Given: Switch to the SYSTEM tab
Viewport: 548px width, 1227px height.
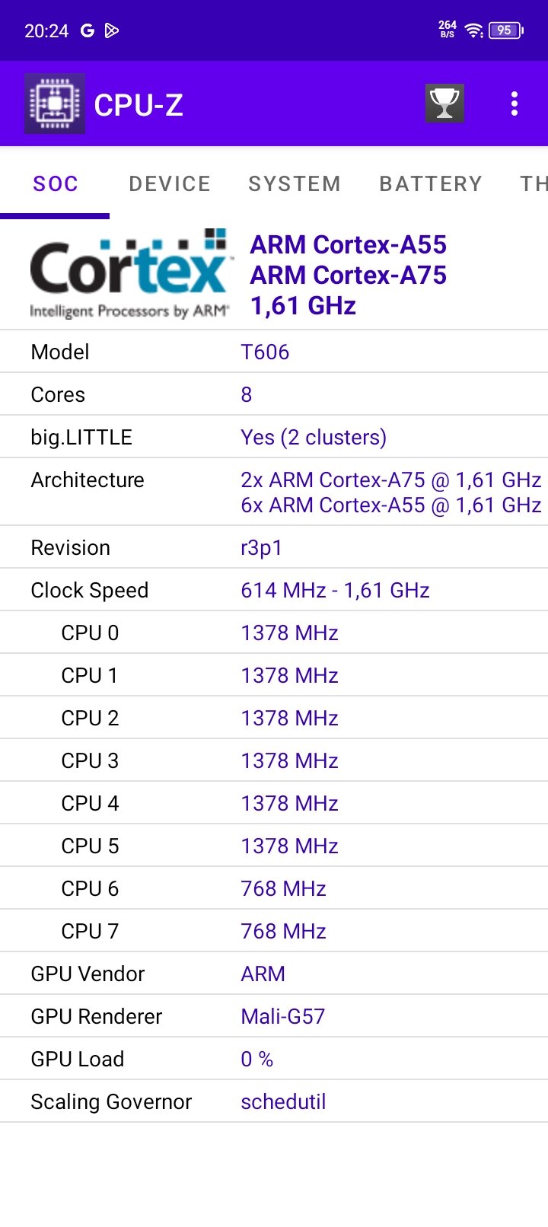Looking at the screenshot, I should pos(295,183).
